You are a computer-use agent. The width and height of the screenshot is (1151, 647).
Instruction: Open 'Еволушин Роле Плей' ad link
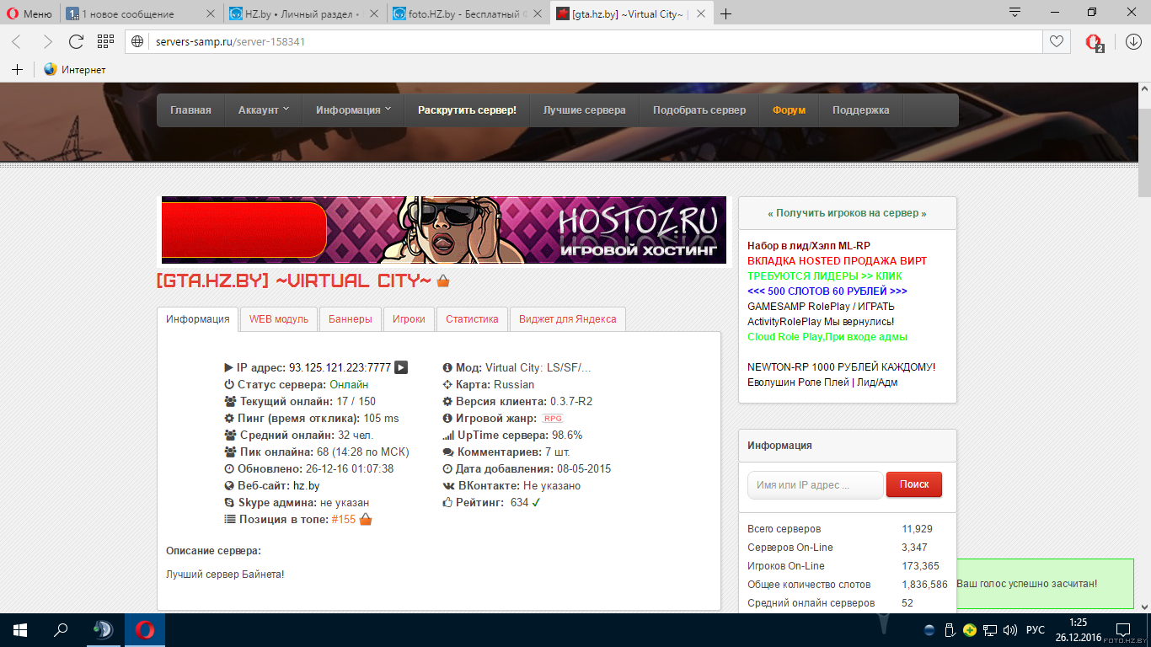(x=822, y=382)
